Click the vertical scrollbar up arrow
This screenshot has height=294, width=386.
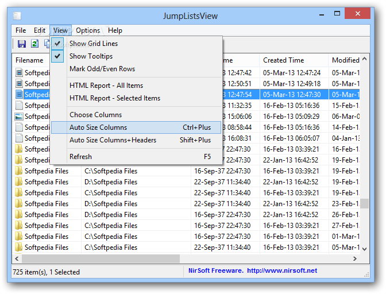[365, 59]
